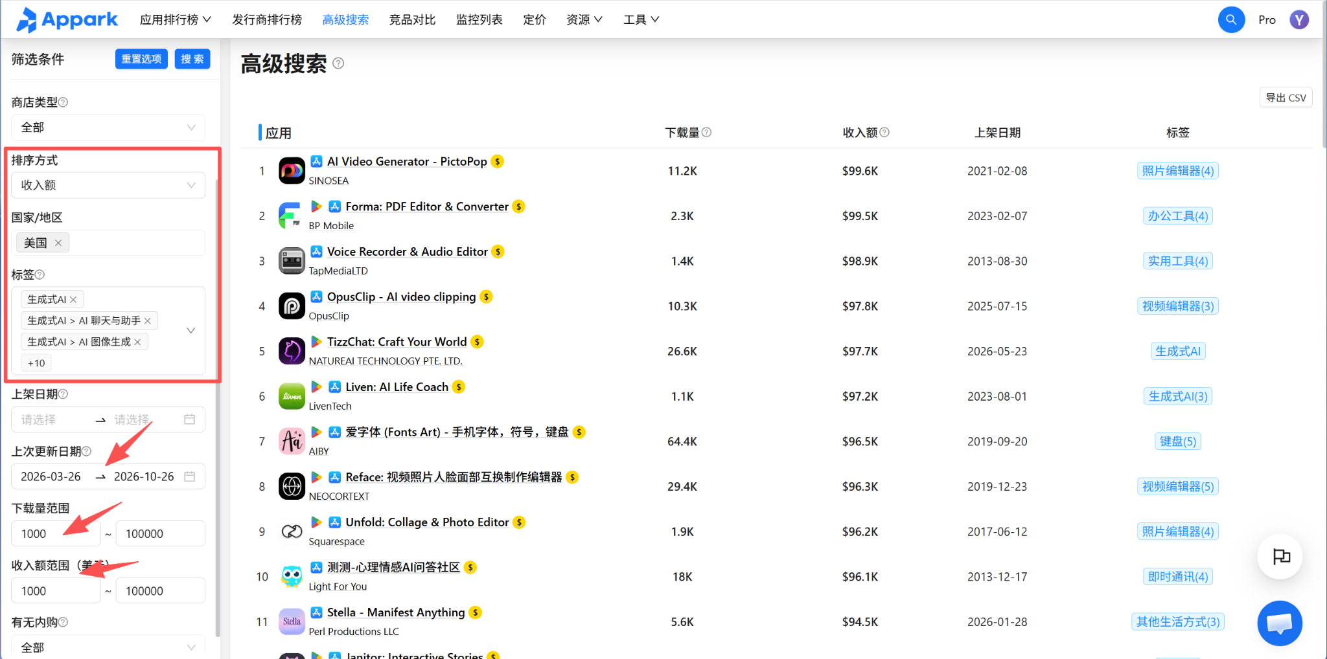The height and width of the screenshot is (659, 1327).
Task: Expand the 标签 tag selector chevron
Action: tap(191, 331)
